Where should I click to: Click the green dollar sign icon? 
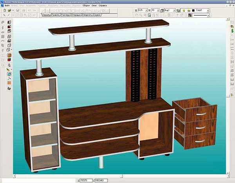228,25
